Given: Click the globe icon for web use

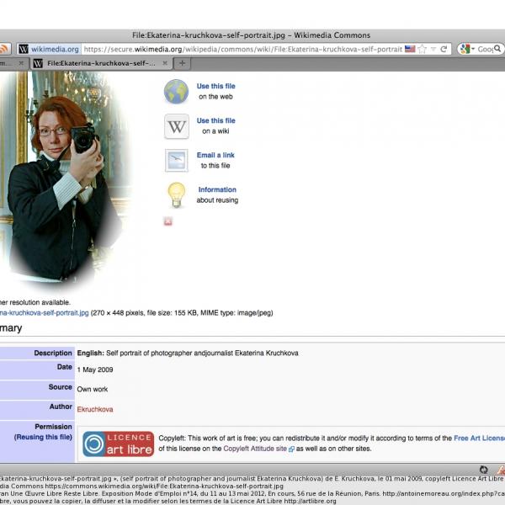Looking at the screenshot, I should [176, 92].
